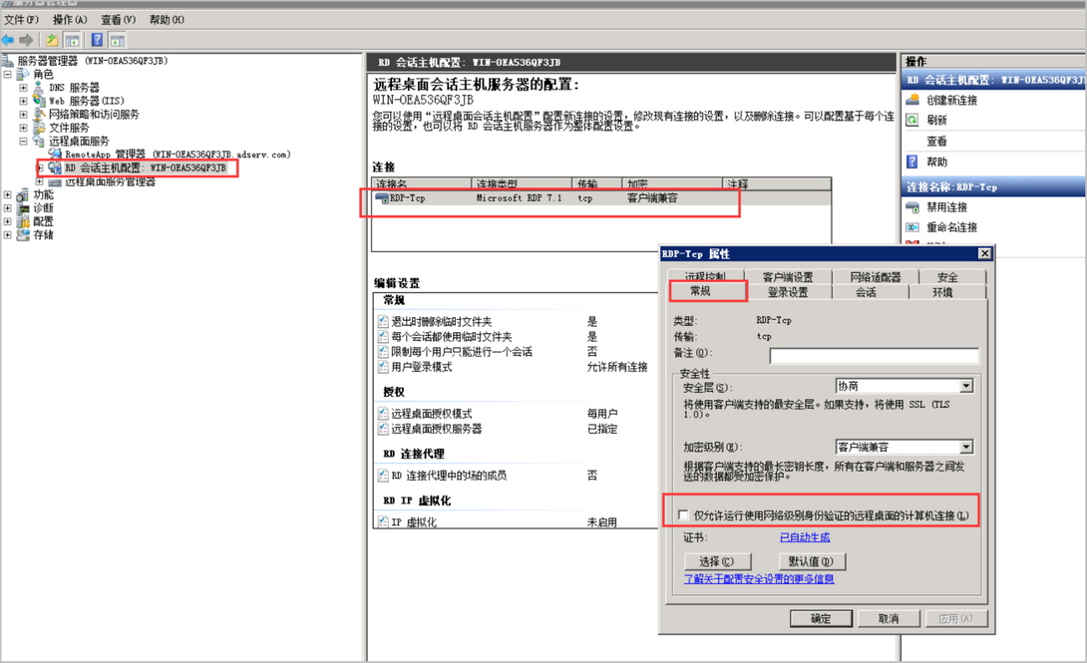The image size is (1087, 663).
Task: Click the blue question mark help toolbar icon
Action: 97,40
